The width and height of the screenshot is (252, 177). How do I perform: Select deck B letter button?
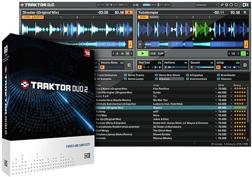245,12
